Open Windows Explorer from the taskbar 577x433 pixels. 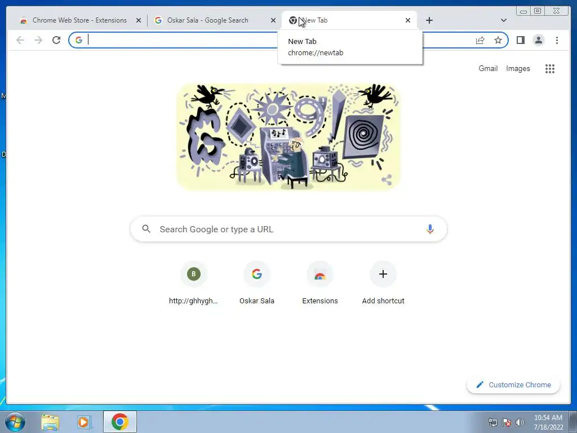50,422
